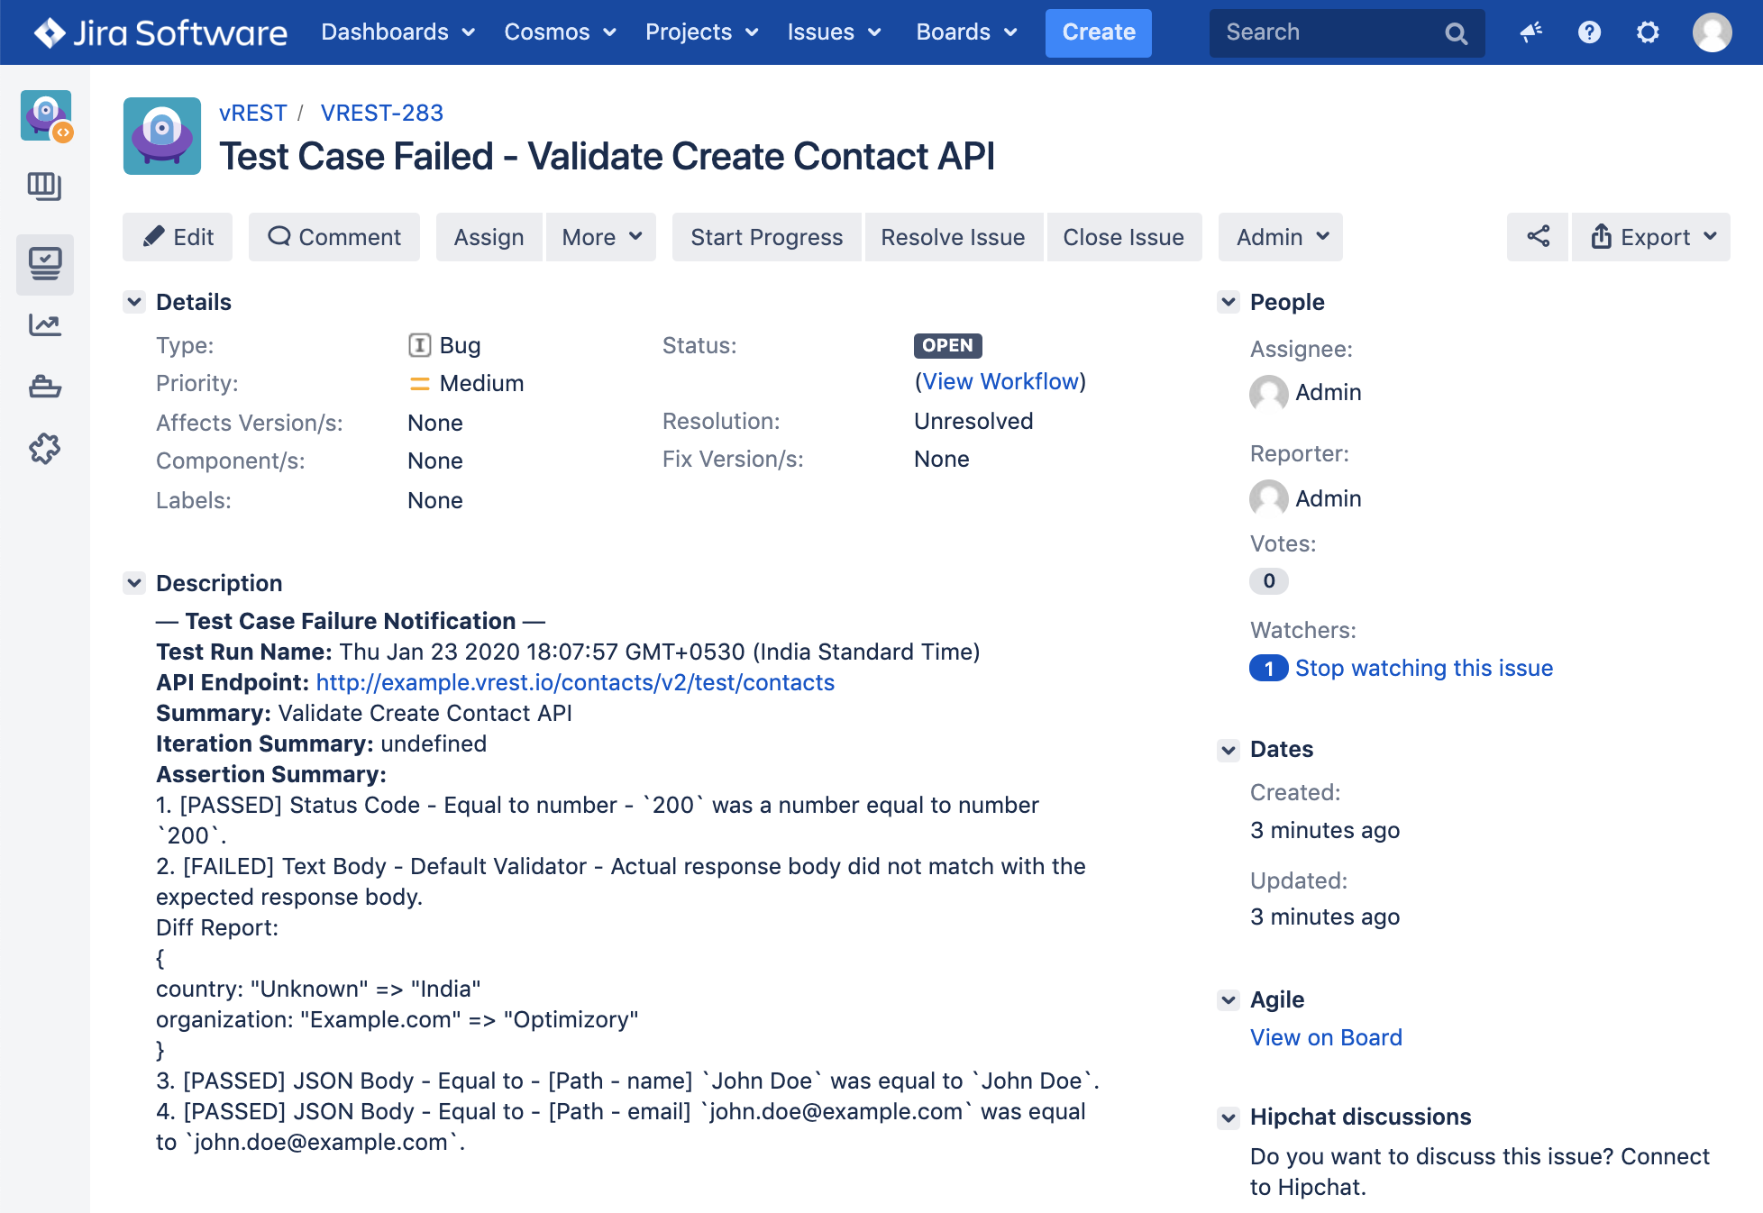
Task: Collapse the Details section
Action: click(134, 302)
